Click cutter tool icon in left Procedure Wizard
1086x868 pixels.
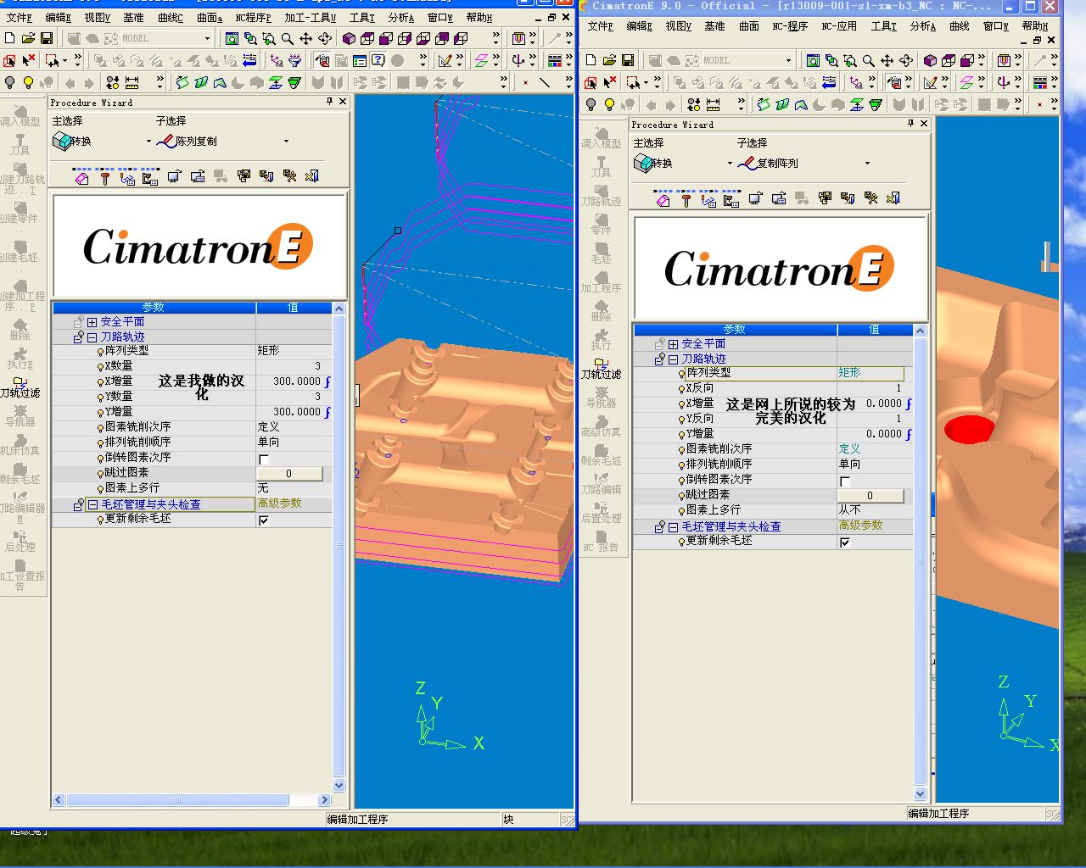pyautogui.click(x=104, y=176)
